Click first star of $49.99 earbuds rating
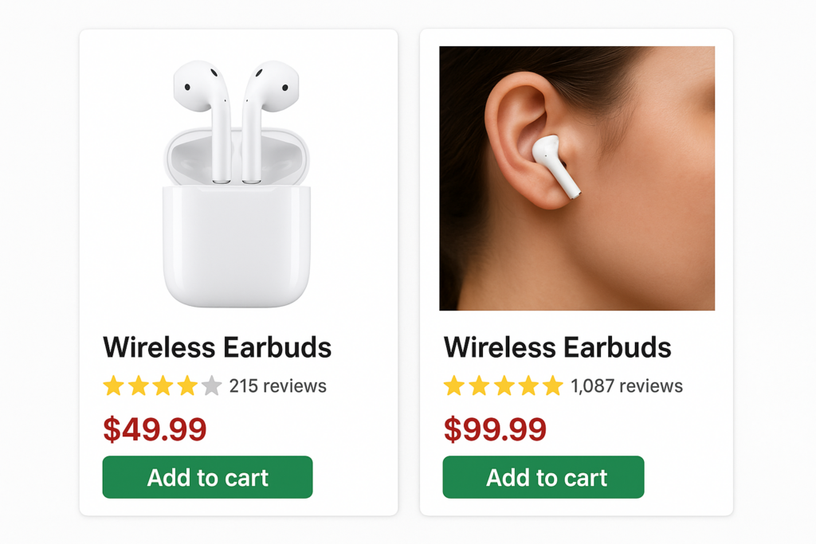816x544 pixels. pos(113,385)
